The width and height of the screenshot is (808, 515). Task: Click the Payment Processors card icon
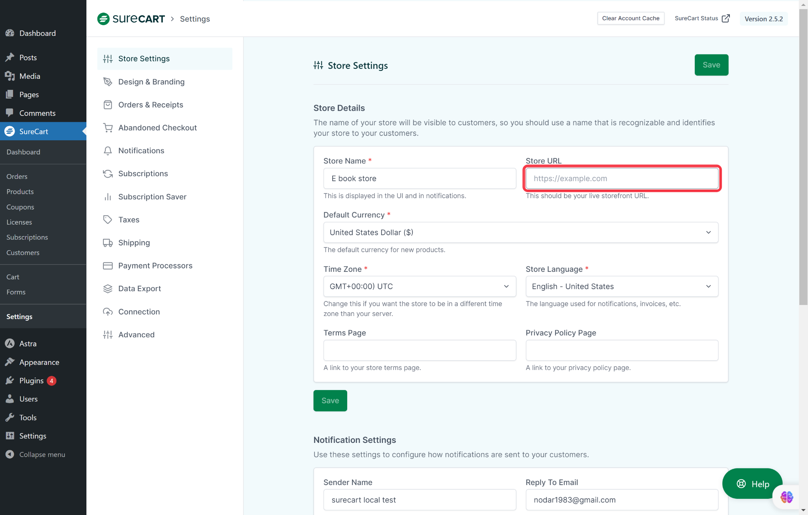coord(108,266)
